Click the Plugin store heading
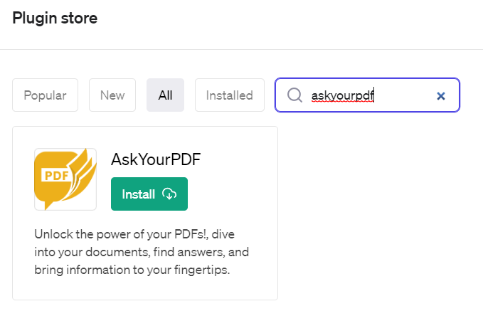Viewport: 483px width, 316px height. coord(55,19)
